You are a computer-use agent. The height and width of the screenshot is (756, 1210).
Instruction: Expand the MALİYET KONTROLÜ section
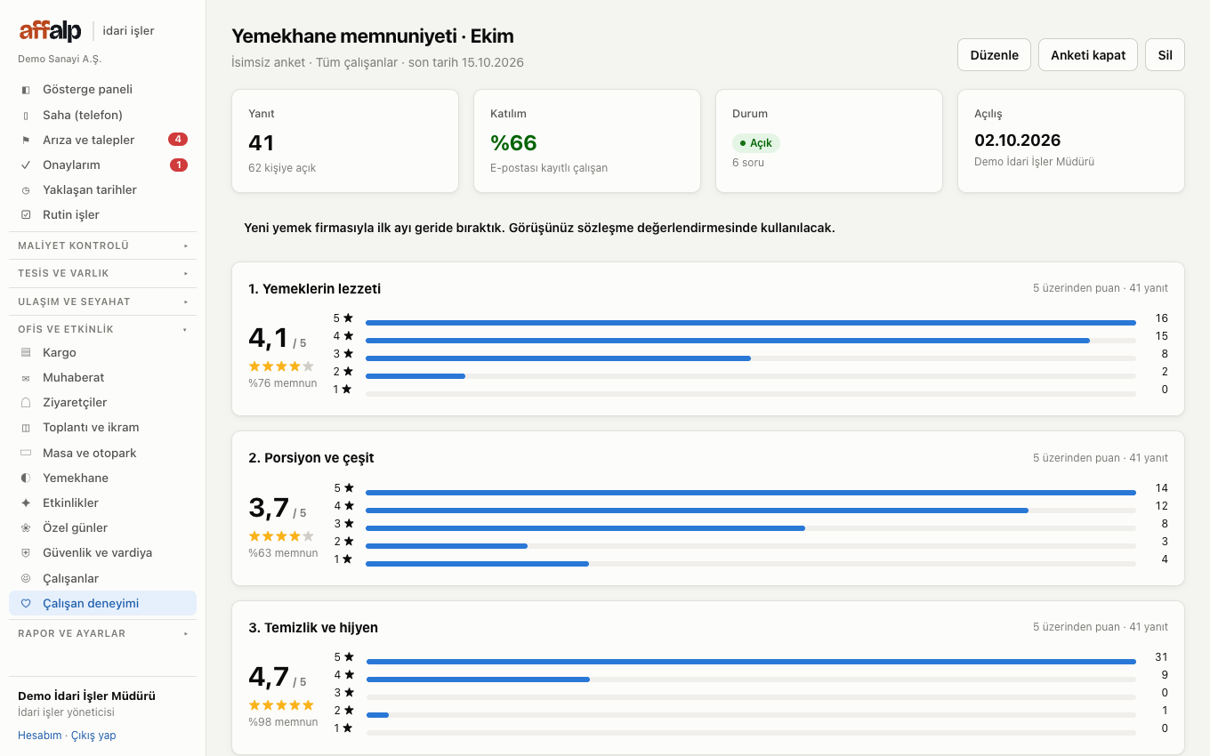103,245
